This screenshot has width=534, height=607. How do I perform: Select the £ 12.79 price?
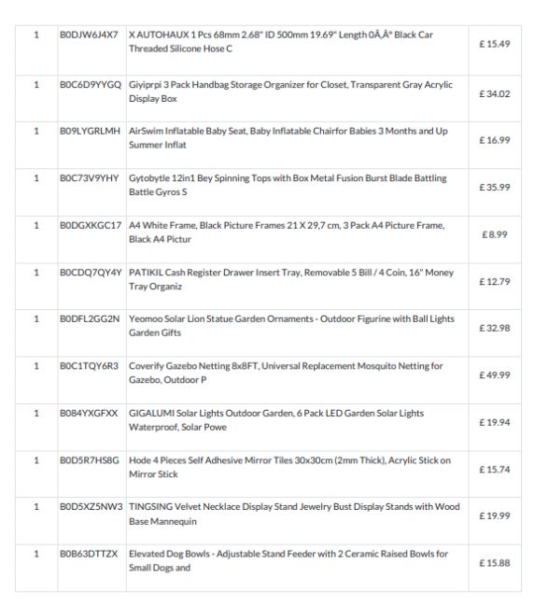point(495,282)
